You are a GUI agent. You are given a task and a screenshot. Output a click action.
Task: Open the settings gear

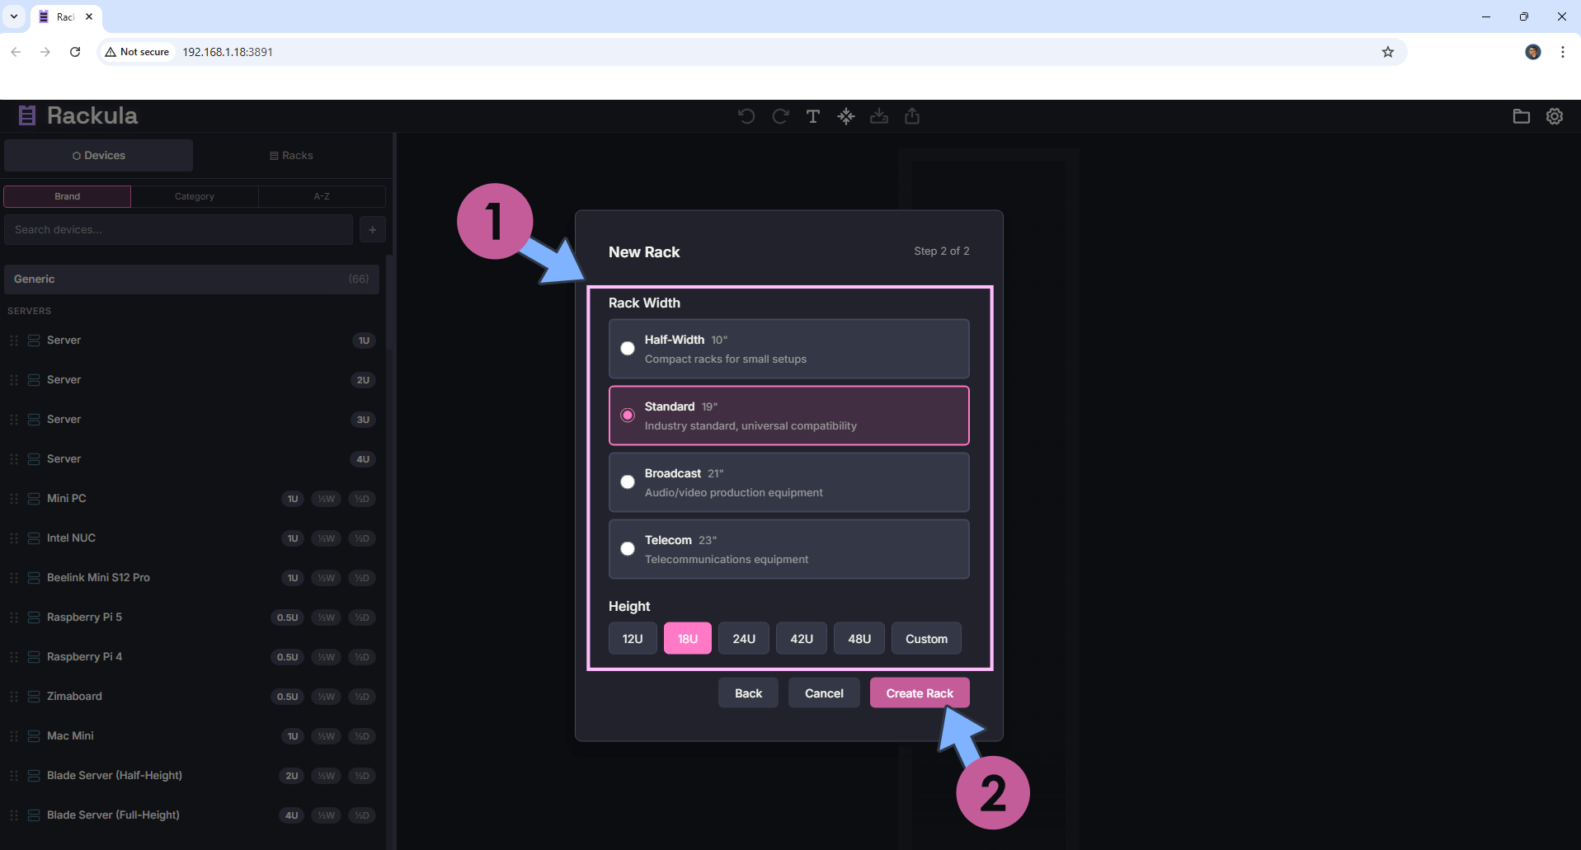tap(1554, 116)
